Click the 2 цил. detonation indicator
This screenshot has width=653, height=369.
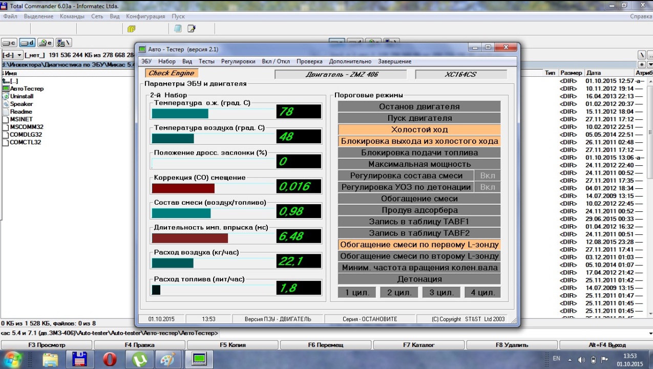(x=398, y=293)
